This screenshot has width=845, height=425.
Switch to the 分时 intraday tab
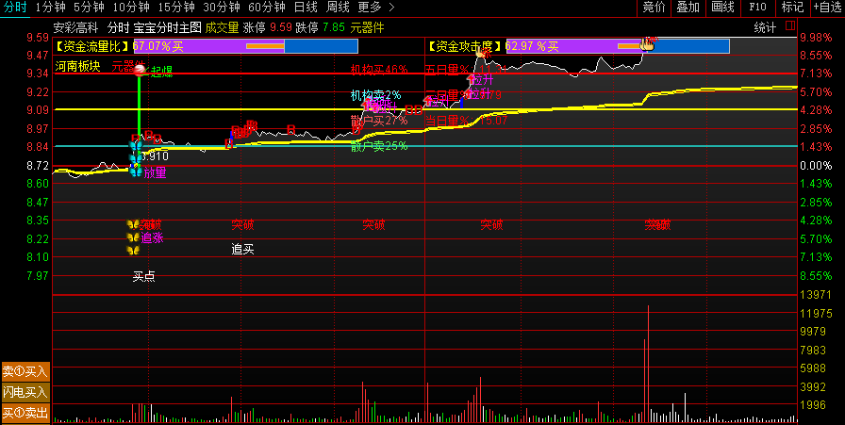(x=14, y=8)
